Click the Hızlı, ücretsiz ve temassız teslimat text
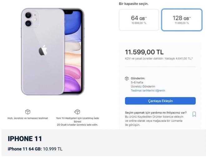 pyautogui.click(x=28, y=118)
